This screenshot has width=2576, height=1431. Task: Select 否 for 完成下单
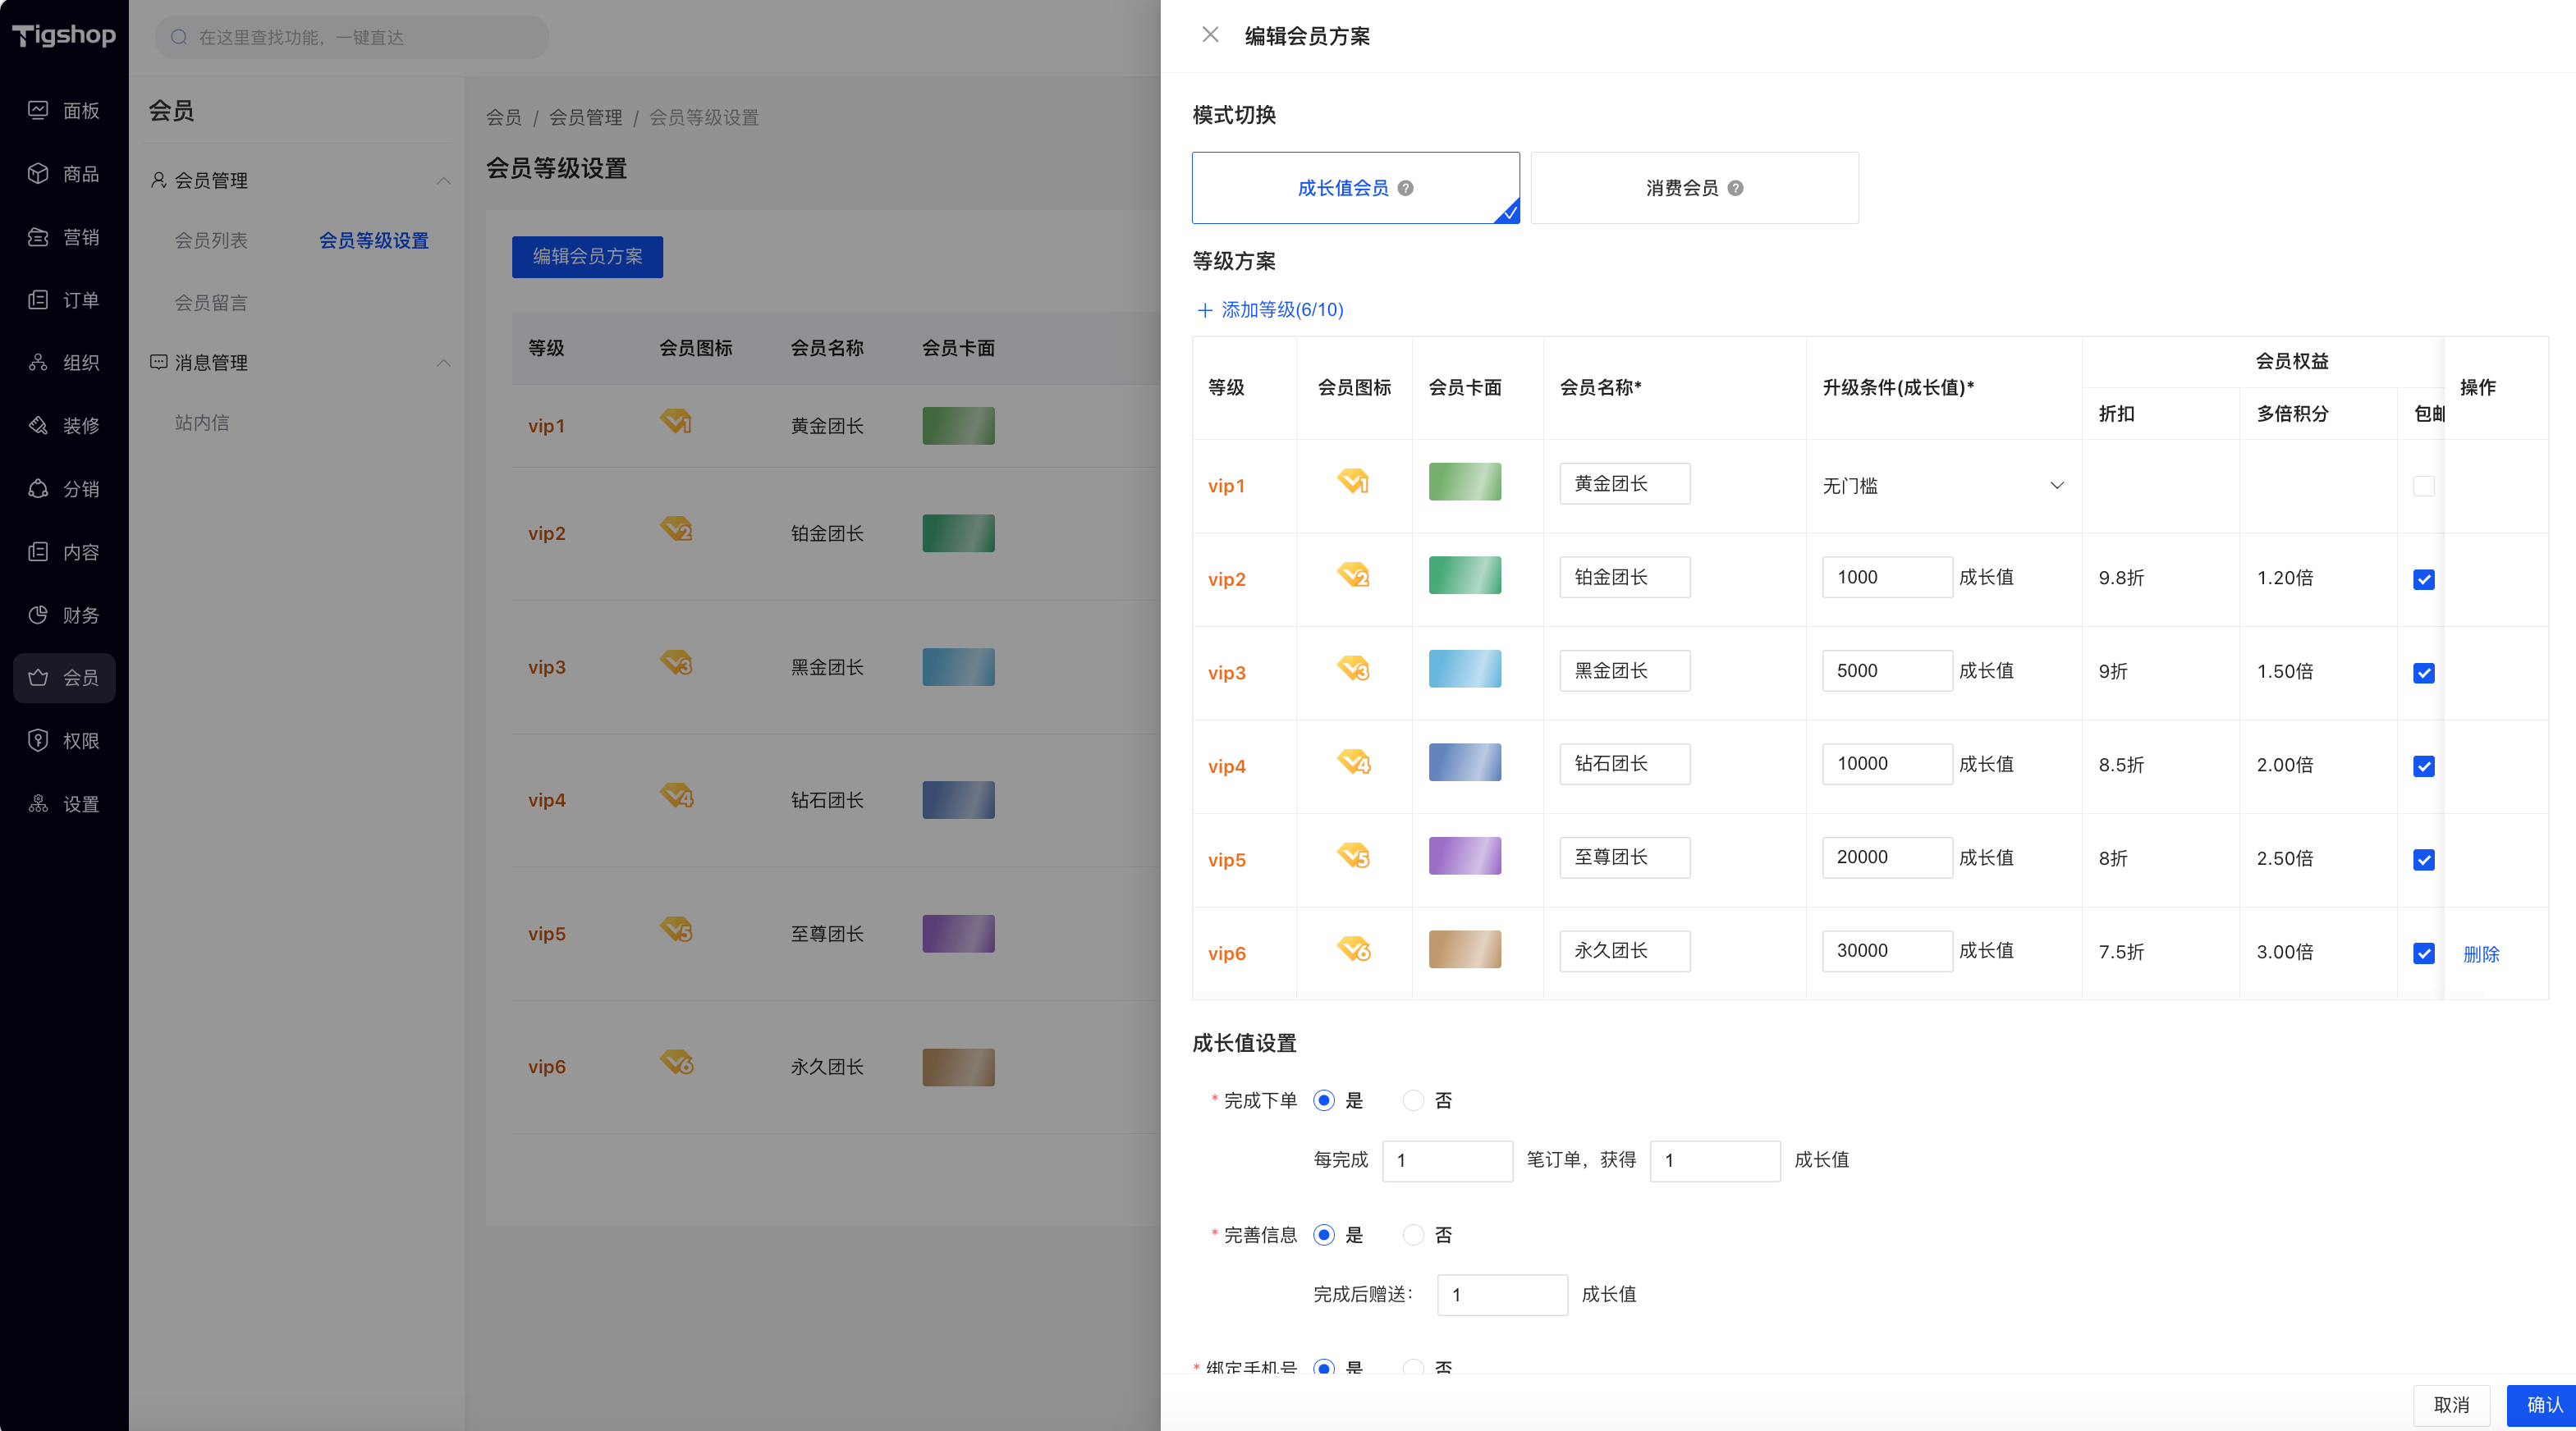click(x=1413, y=1100)
